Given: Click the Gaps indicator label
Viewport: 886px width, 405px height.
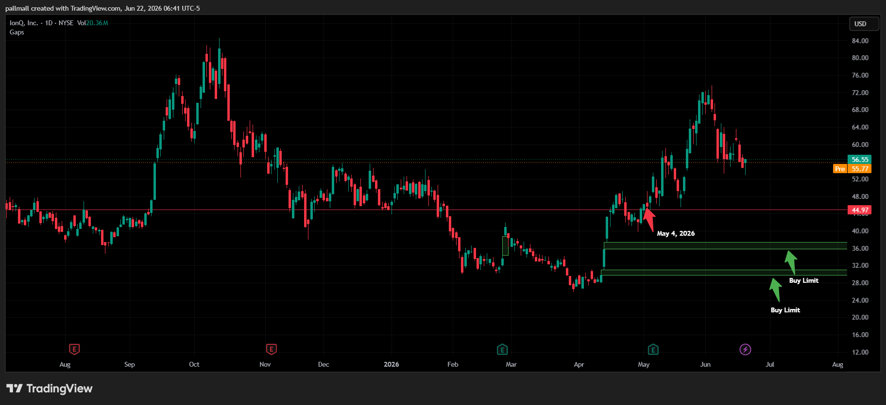Looking at the screenshot, I should tap(17, 32).
